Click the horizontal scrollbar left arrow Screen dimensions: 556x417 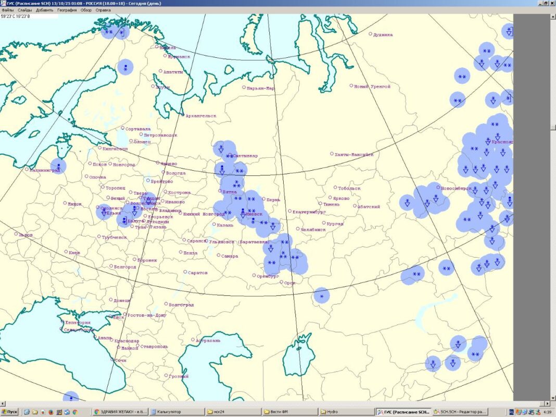[3, 403]
